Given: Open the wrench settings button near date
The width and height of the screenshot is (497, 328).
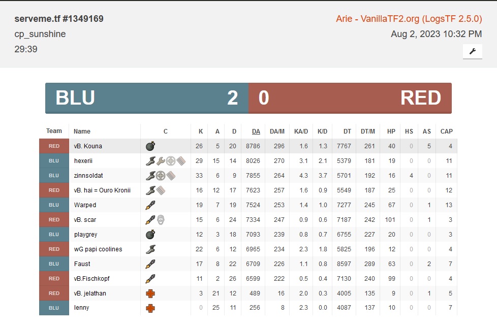Looking at the screenshot, I should (472, 51).
